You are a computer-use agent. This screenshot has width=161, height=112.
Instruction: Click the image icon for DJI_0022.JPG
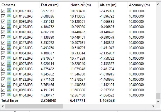click(x=9, y=11)
